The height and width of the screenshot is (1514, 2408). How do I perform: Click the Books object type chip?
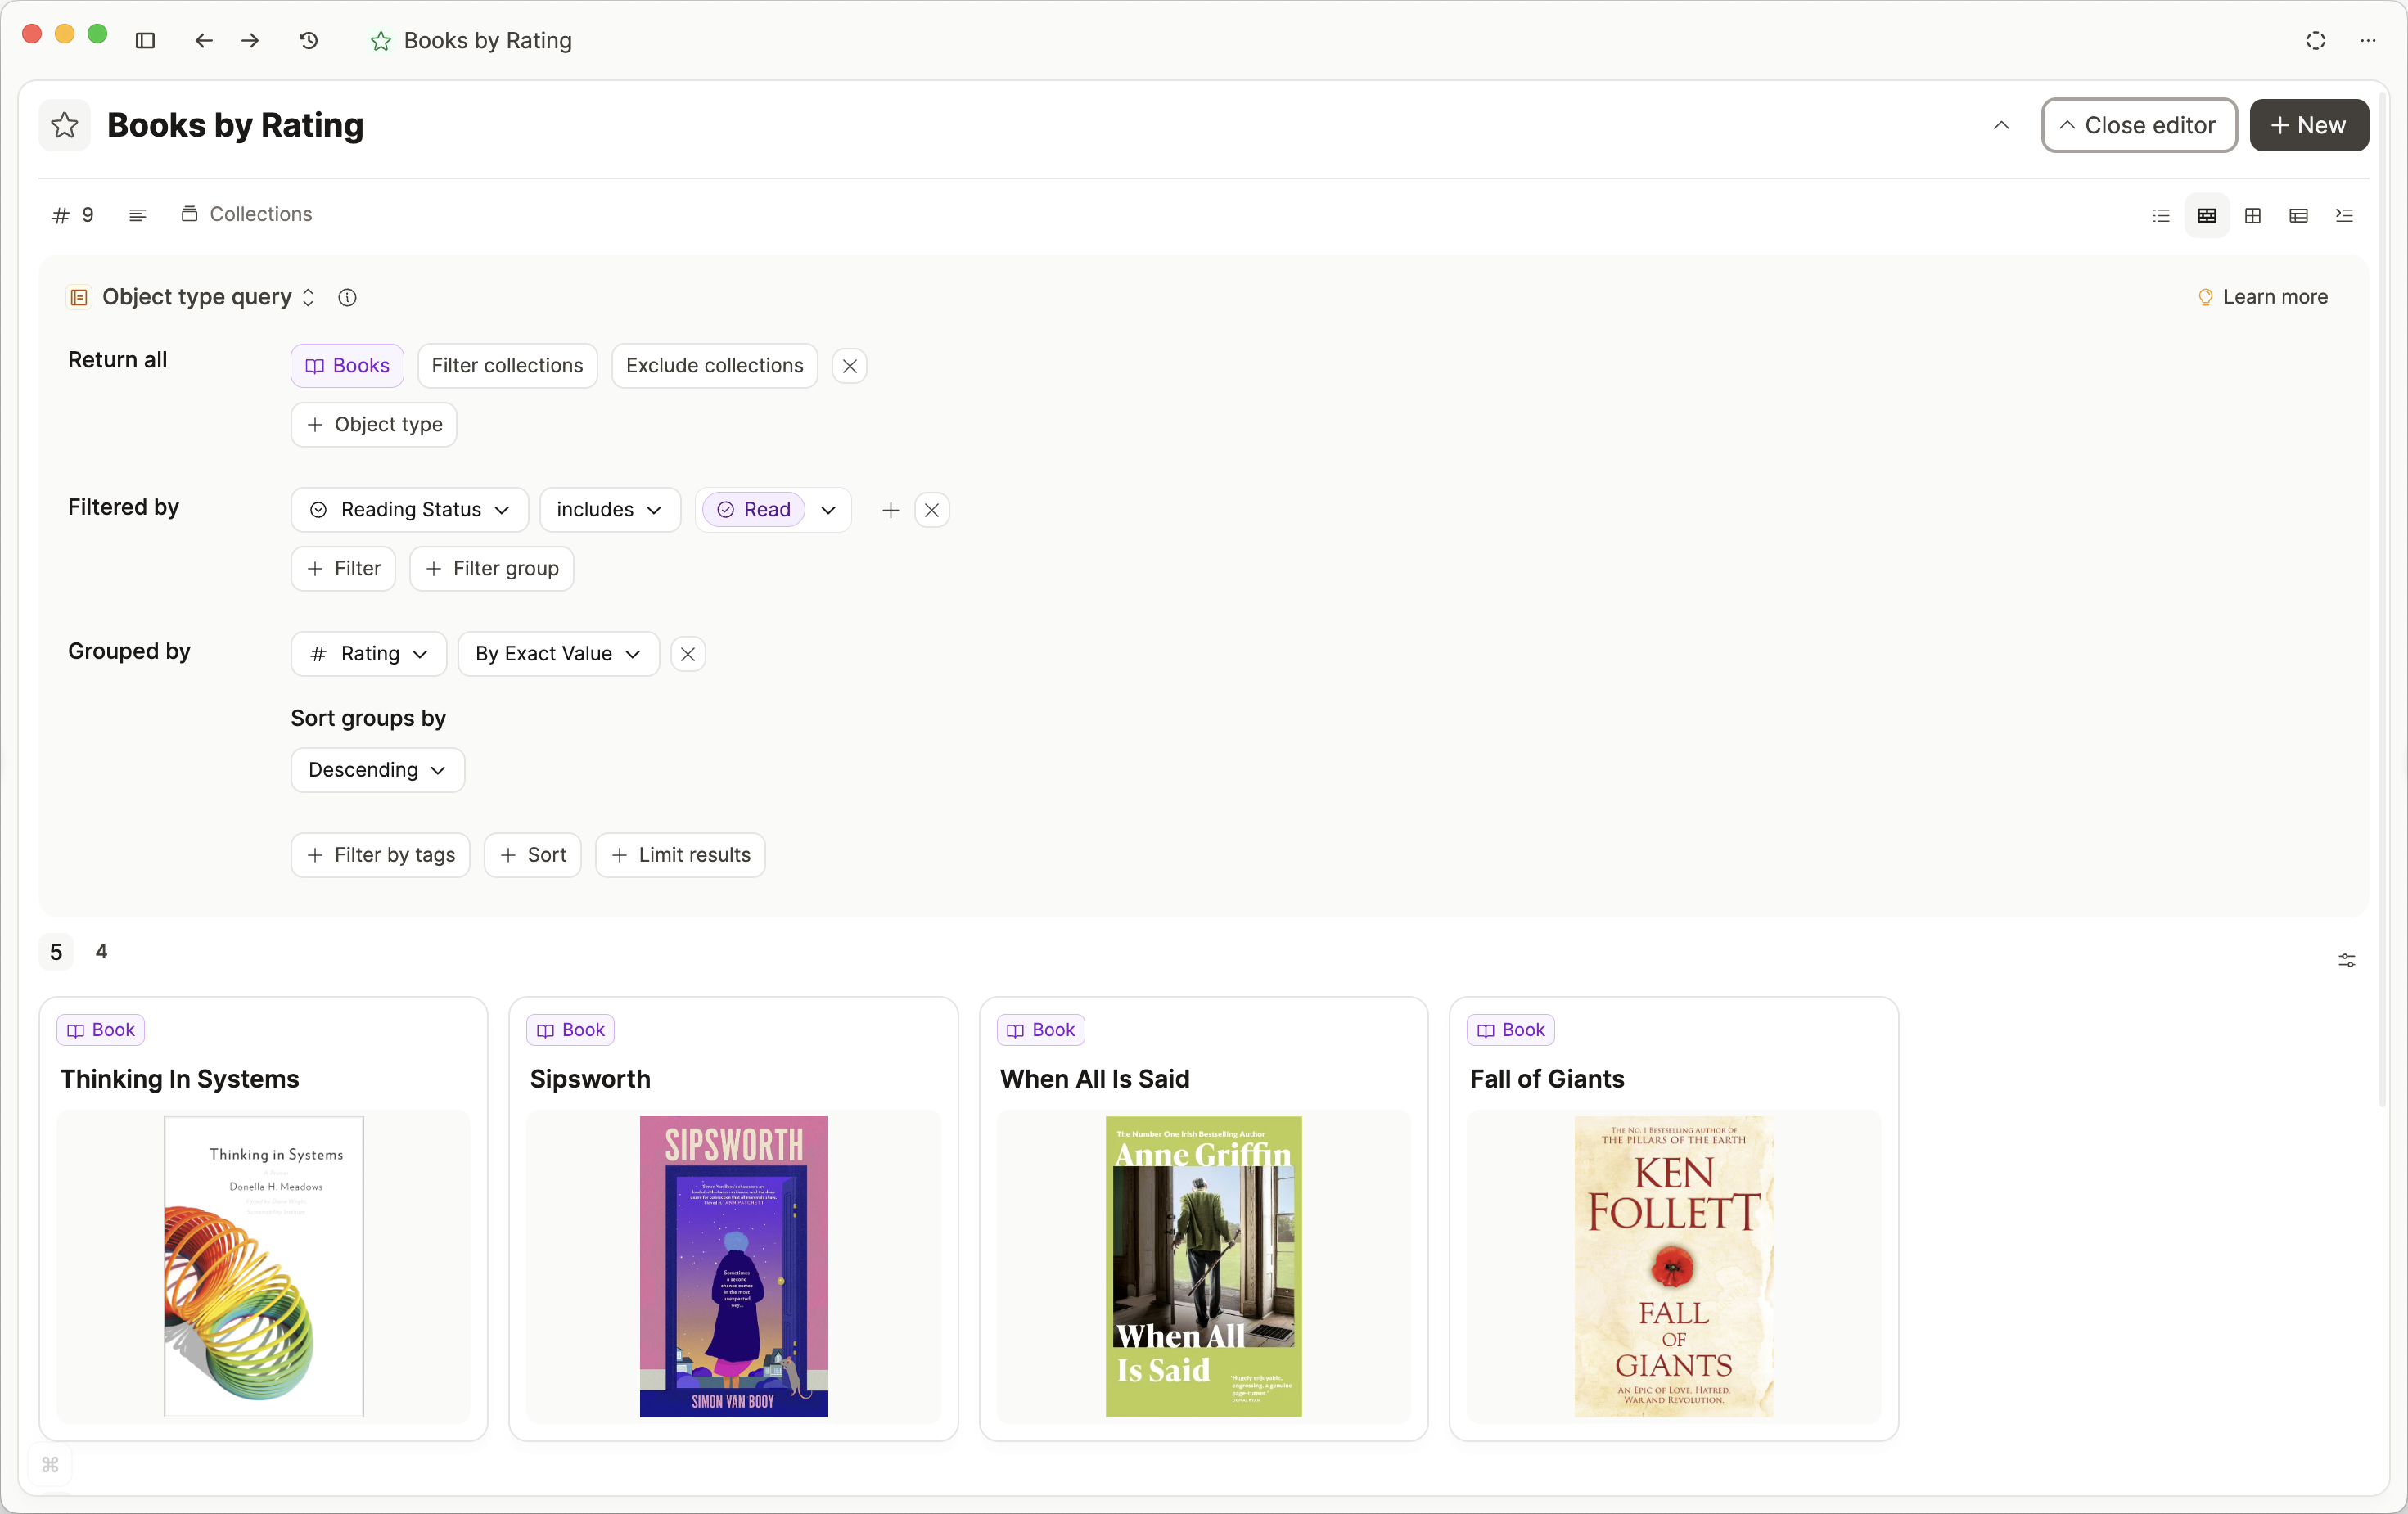pos(347,366)
